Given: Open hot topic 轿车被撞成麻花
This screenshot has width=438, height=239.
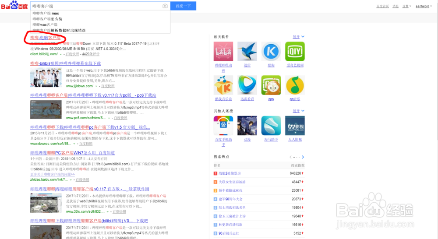Looking at the screenshot, I should click(x=230, y=190).
